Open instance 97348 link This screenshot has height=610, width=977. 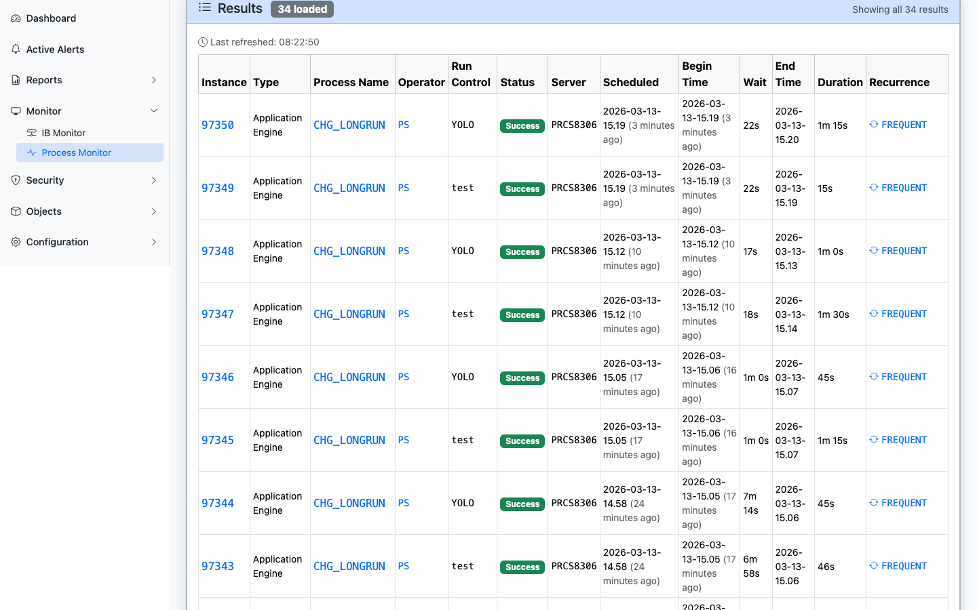pyautogui.click(x=218, y=251)
